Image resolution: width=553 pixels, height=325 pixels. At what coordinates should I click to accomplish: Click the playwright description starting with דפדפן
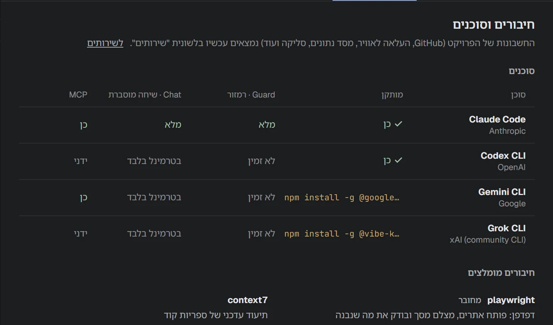435,315
